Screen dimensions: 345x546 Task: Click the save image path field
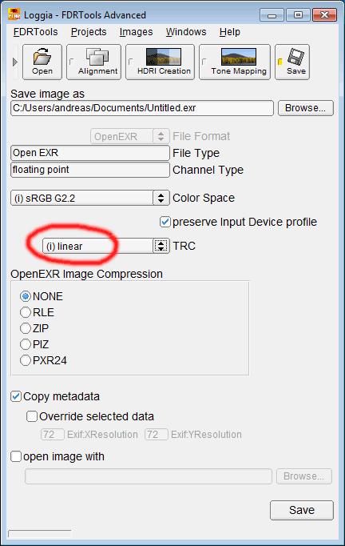coord(142,108)
